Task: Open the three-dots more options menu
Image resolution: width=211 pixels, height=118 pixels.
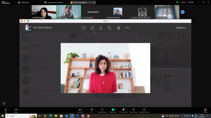Action: [x=128, y=28]
